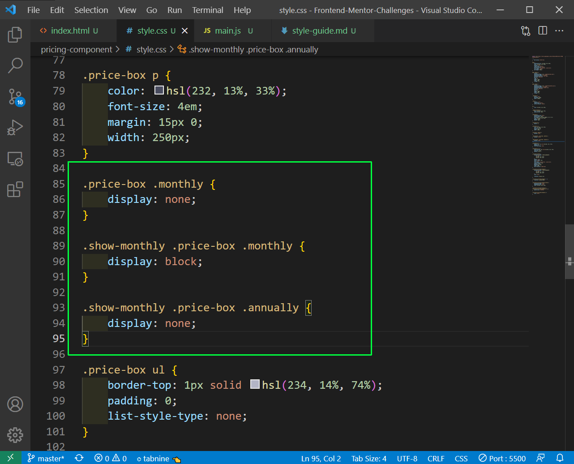Screen dimensions: 574x464
Task: Click pricing-component breadcrumb
Action: click(77, 50)
